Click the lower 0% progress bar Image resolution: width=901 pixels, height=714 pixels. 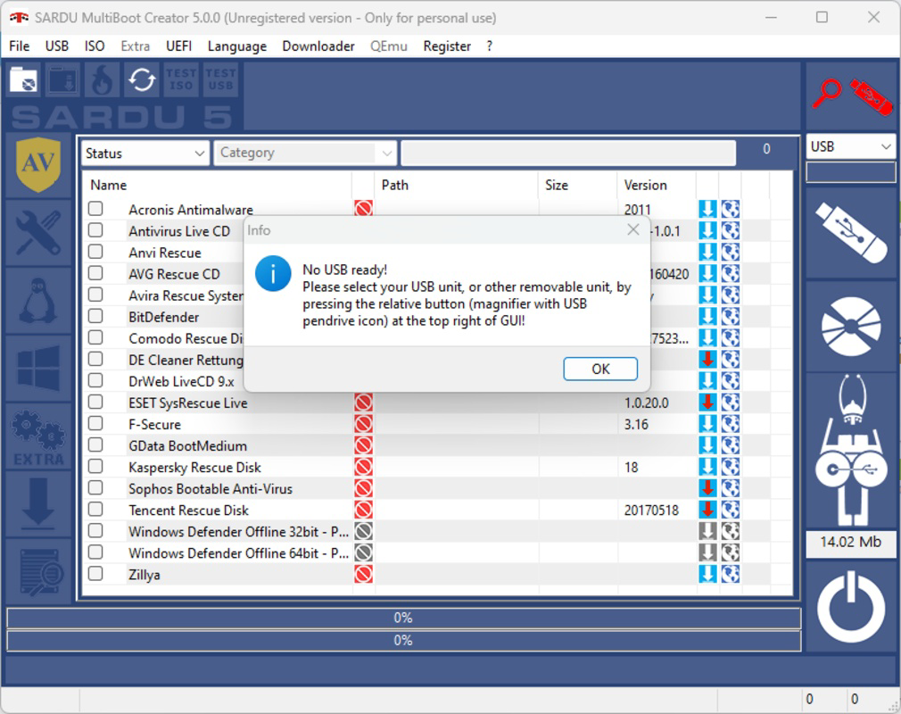[403, 641]
